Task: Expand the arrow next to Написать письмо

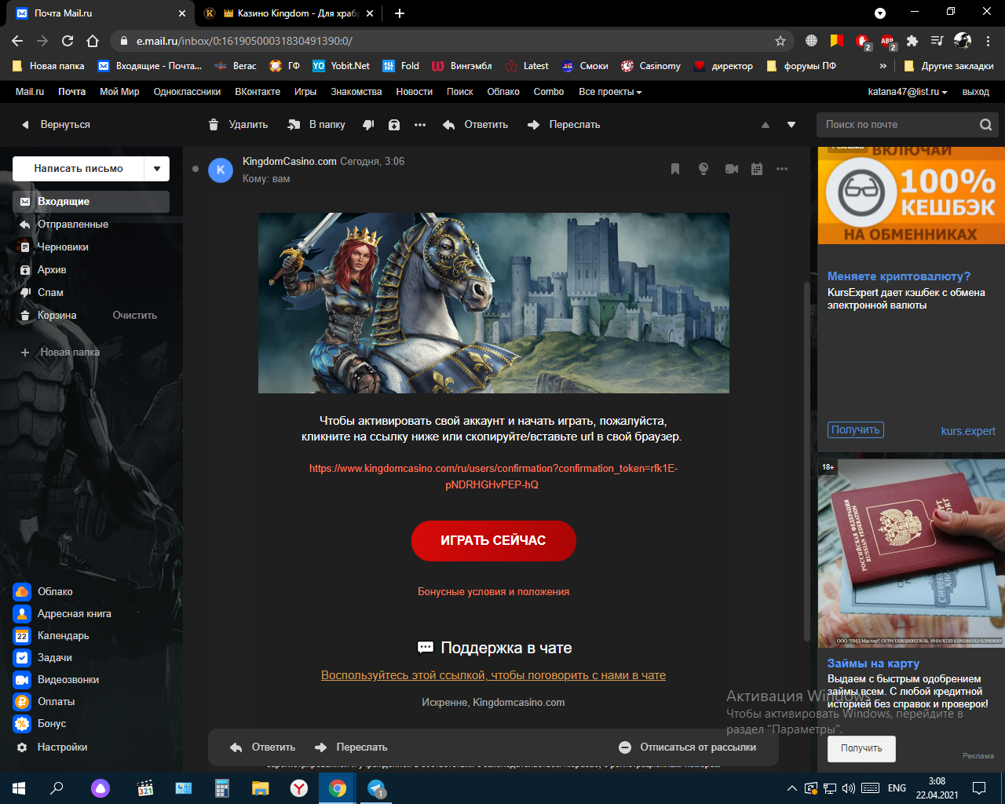Action: [157, 169]
